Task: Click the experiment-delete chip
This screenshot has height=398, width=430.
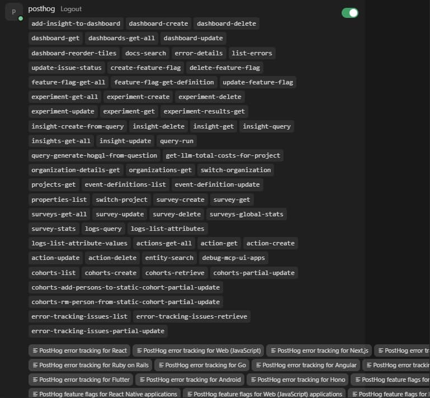Action: pos(210,97)
